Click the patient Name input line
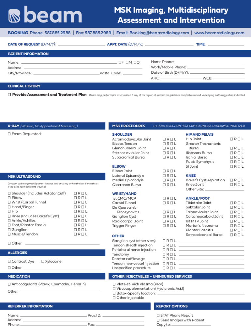 coord(68,62)
